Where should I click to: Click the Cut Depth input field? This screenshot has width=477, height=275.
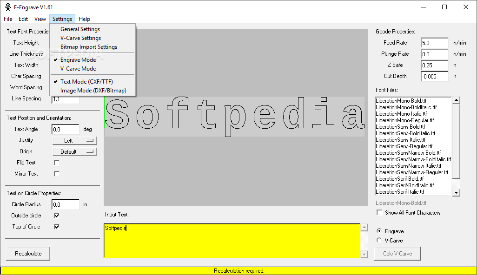(x=434, y=76)
